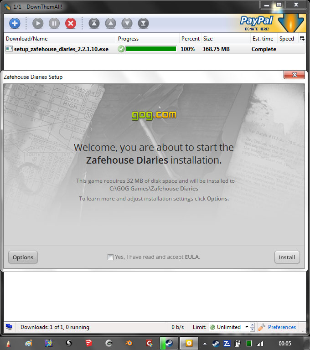This screenshot has width=310, height=350.
Task: Open Blender from the taskbar
Action: click(129, 343)
